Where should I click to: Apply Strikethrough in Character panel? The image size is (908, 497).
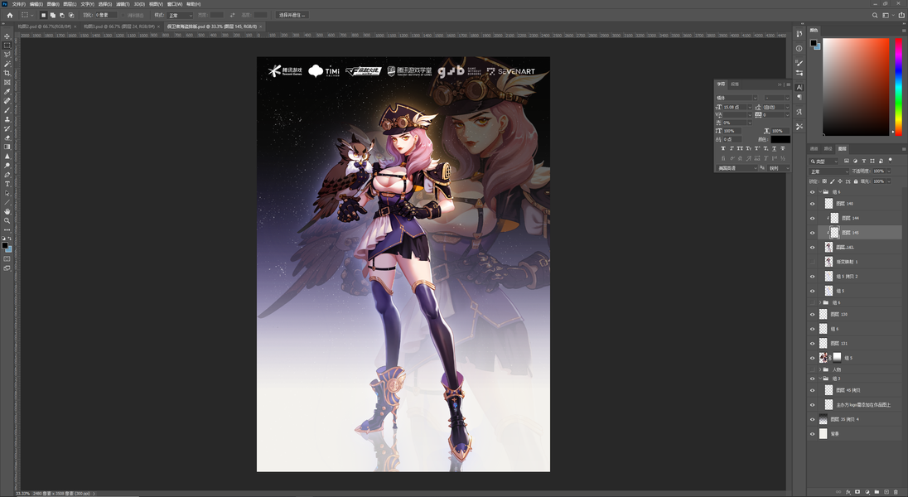point(783,149)
